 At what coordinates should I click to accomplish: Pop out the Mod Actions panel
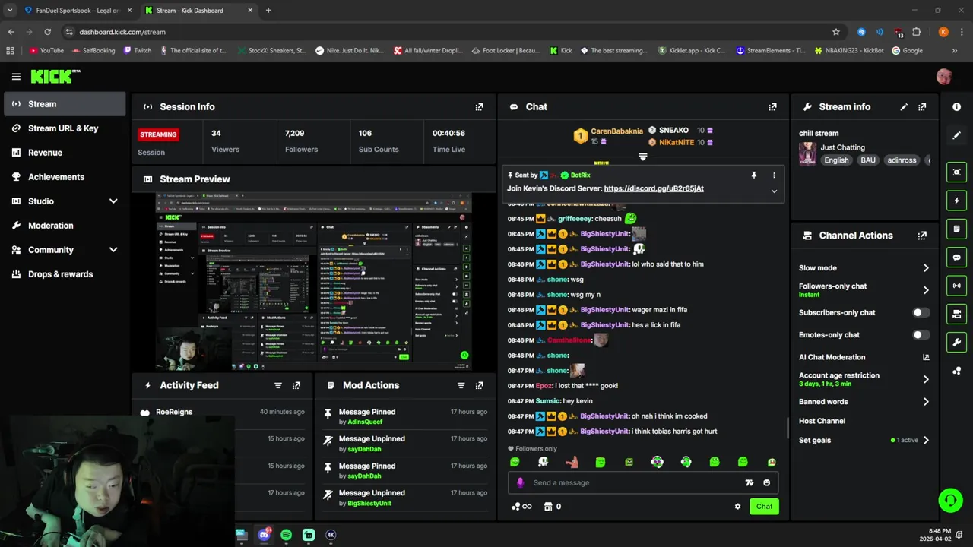click(x=479, y=386)
